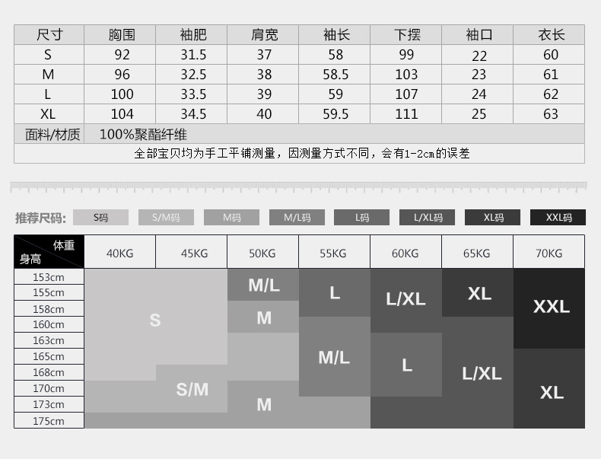The width and height of the screenshot is (601, 459).
Task: Select the black XXL码 legend swatch
Action: [x=558, y=218]
